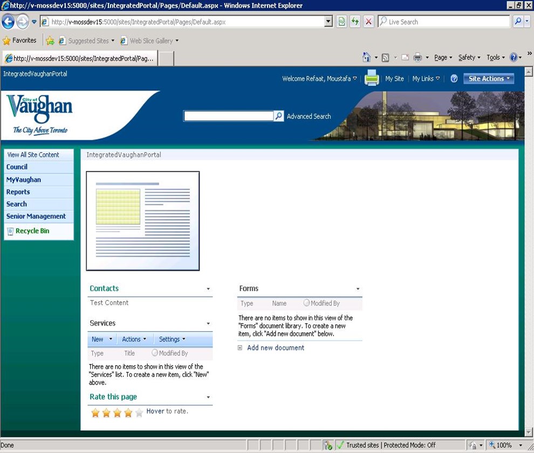Expand the Contacts web part menu arrow
This screenshot has height=453, width=534.
click(x=208, y=289)
